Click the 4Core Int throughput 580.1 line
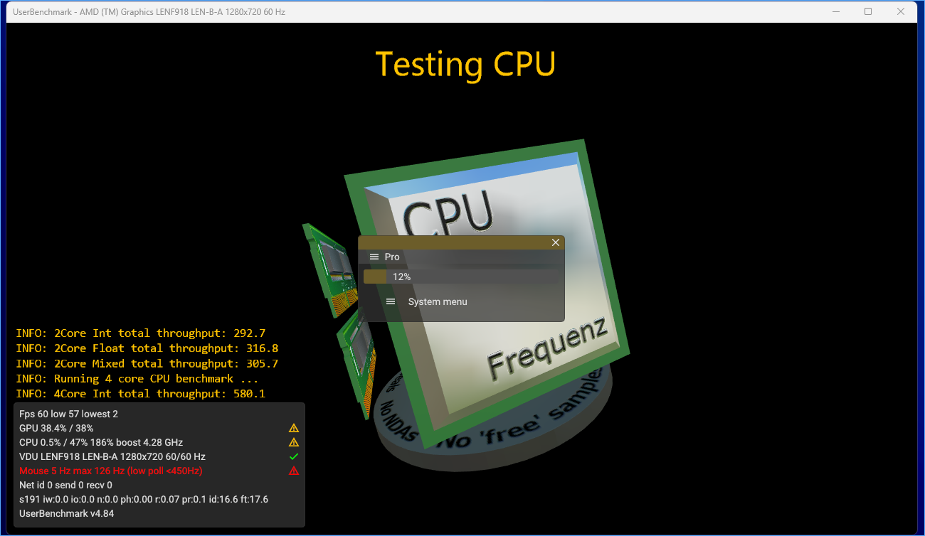 coord(141,394)
